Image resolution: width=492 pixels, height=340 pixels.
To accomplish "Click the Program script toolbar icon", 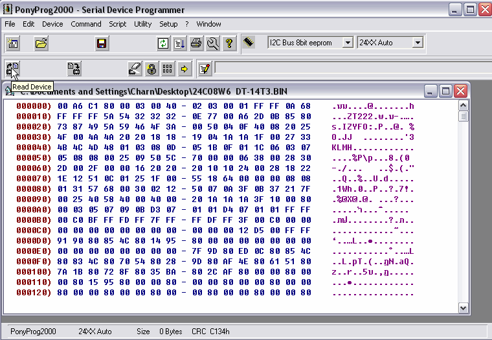I will (x=180, y=43).
